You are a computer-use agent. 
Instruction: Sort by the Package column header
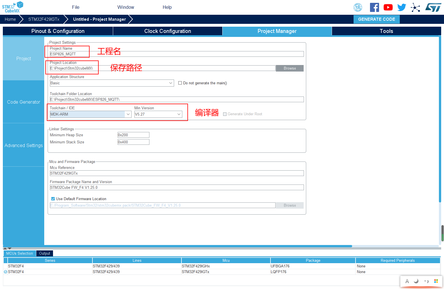(x=313, y=260)
